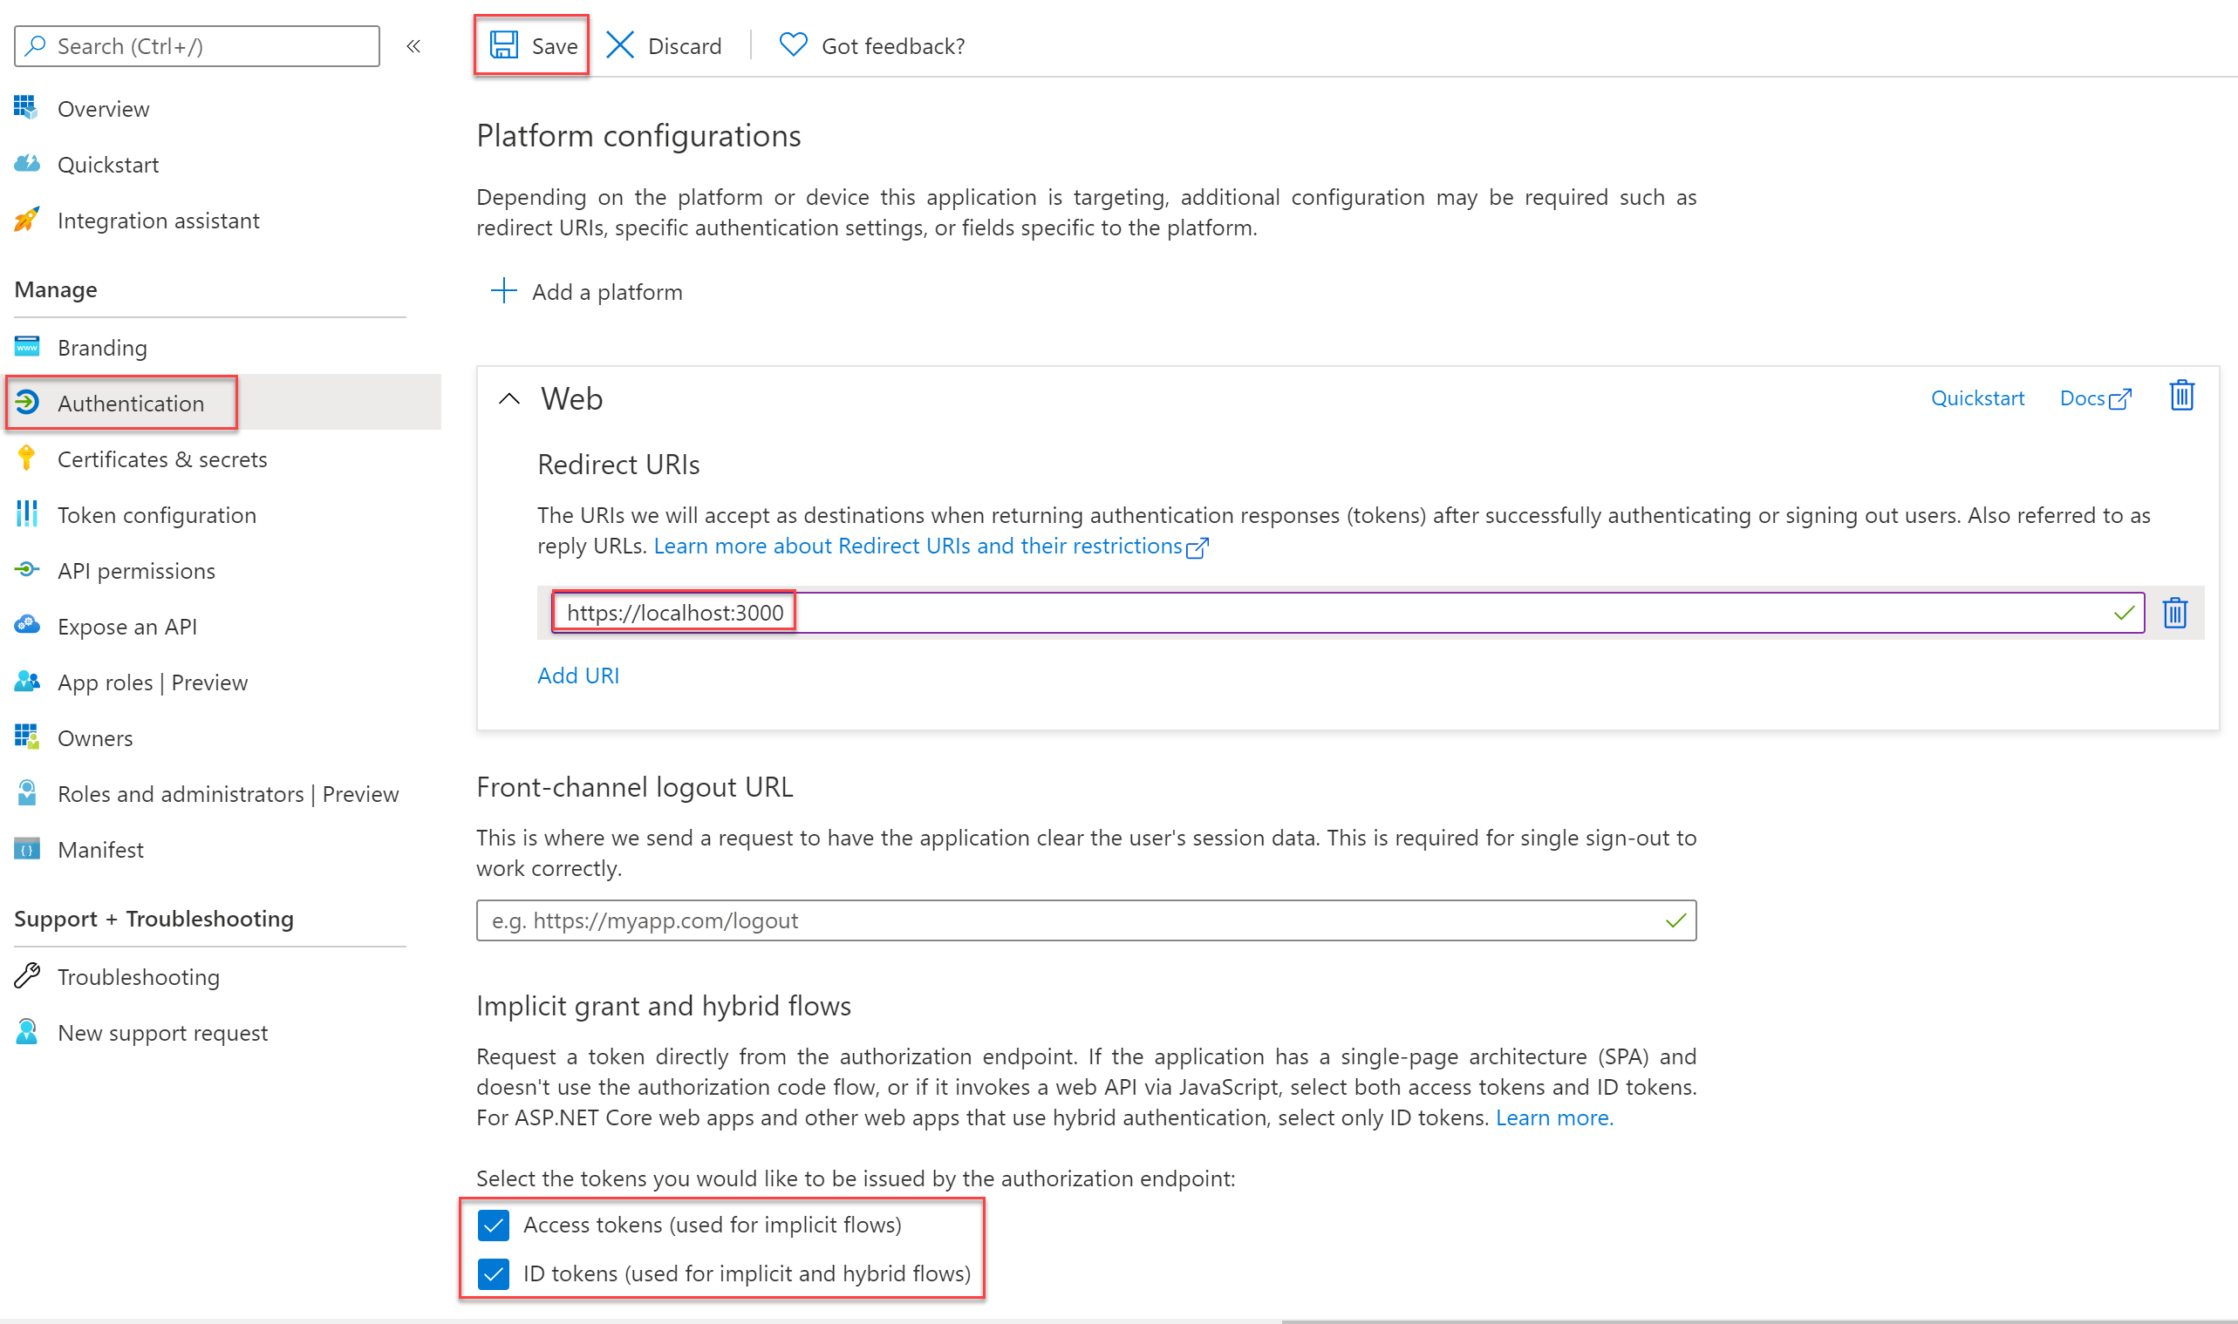Collapse the Web platform section
Image resolution: width=2238 pixels, height=1324 pixels.
tap(508, 397)
